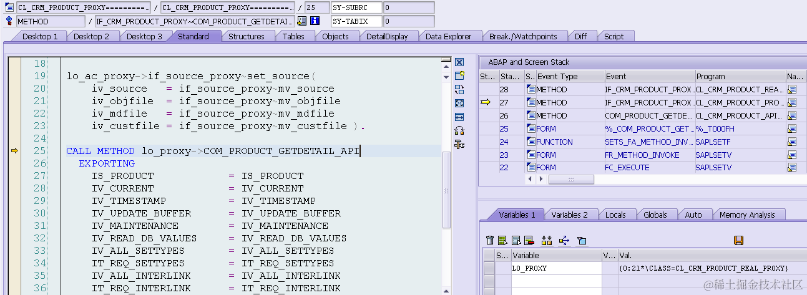Click the headphones services icon

459,130
